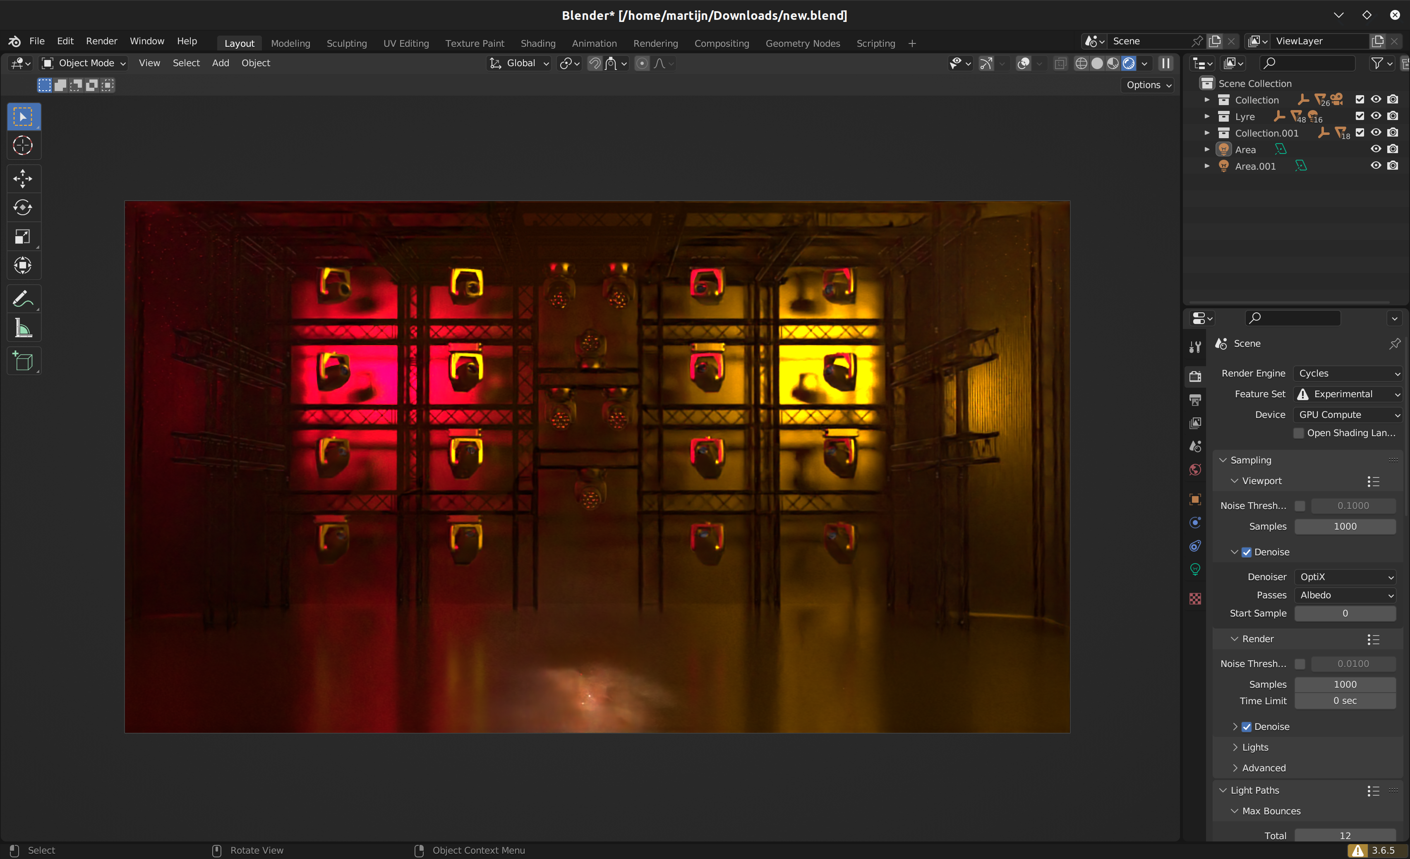
Task: Open the Output properties tab
Action: [1195, 399]
